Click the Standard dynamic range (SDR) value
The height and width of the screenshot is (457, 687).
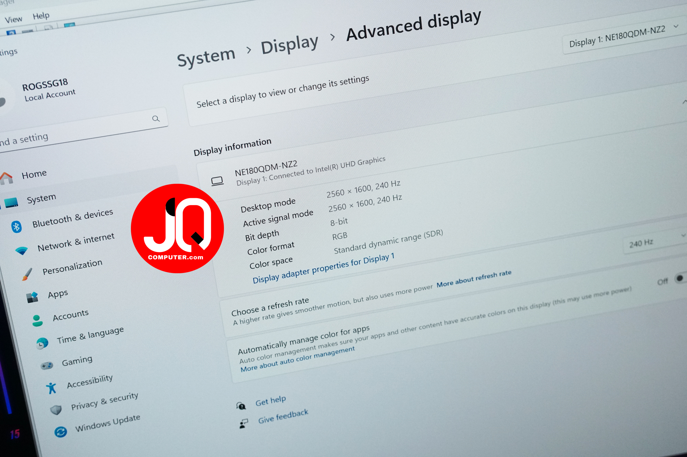tap(388, 242)
